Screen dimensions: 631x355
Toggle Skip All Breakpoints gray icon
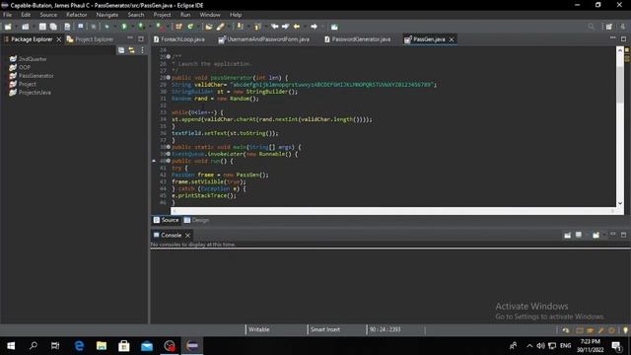coord(94,27)
